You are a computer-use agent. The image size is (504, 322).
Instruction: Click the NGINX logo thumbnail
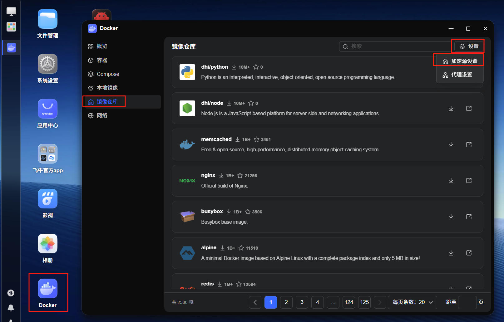pyautogui.click(x=187, y=181)
